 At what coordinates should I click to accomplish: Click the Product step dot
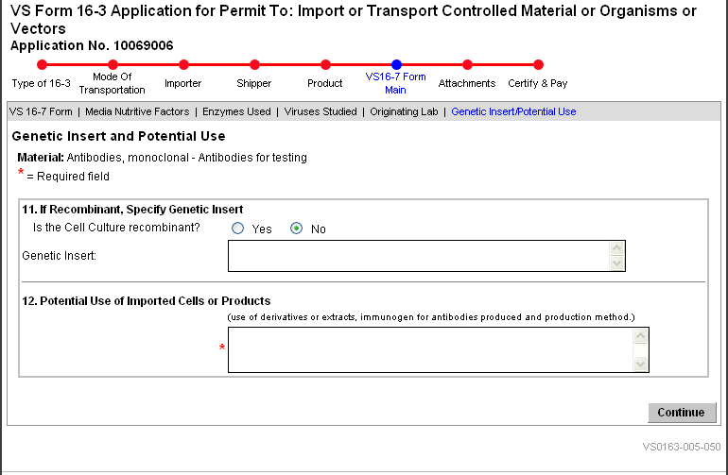click(325, 65)
